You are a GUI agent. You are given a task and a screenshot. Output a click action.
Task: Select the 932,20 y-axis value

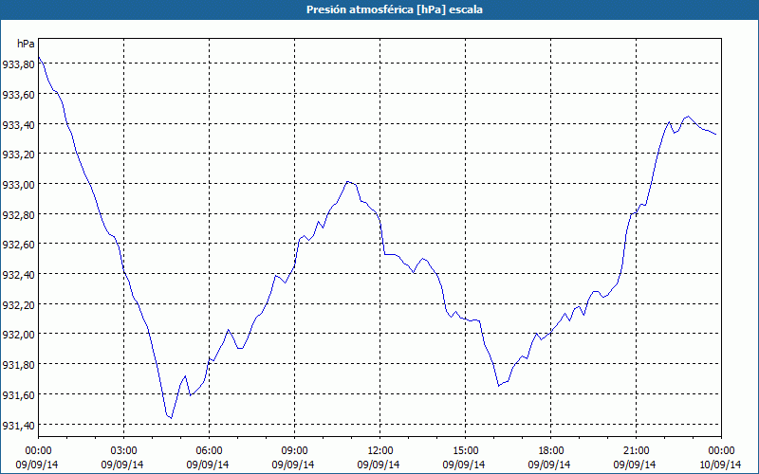(18, 304)
